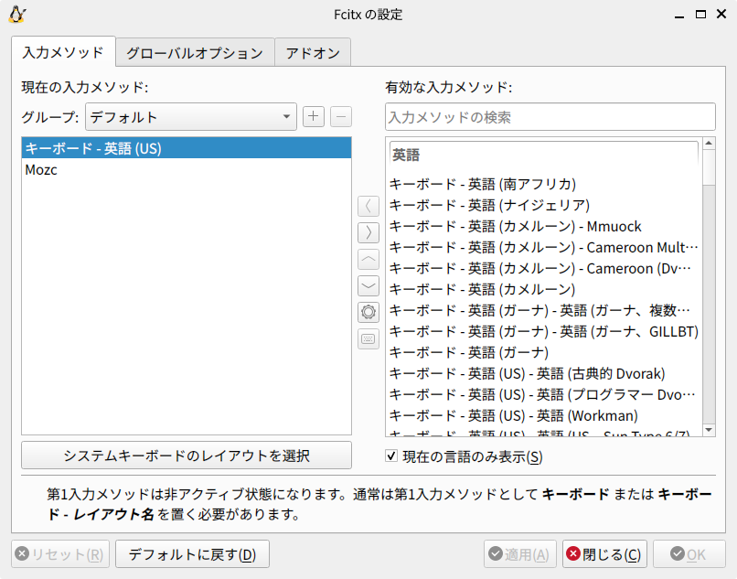Toggle 現在の言語のみ表示 checkbox
Image resolution: width=737 pixels, height=579 pixels.
[x=391, y=456]
